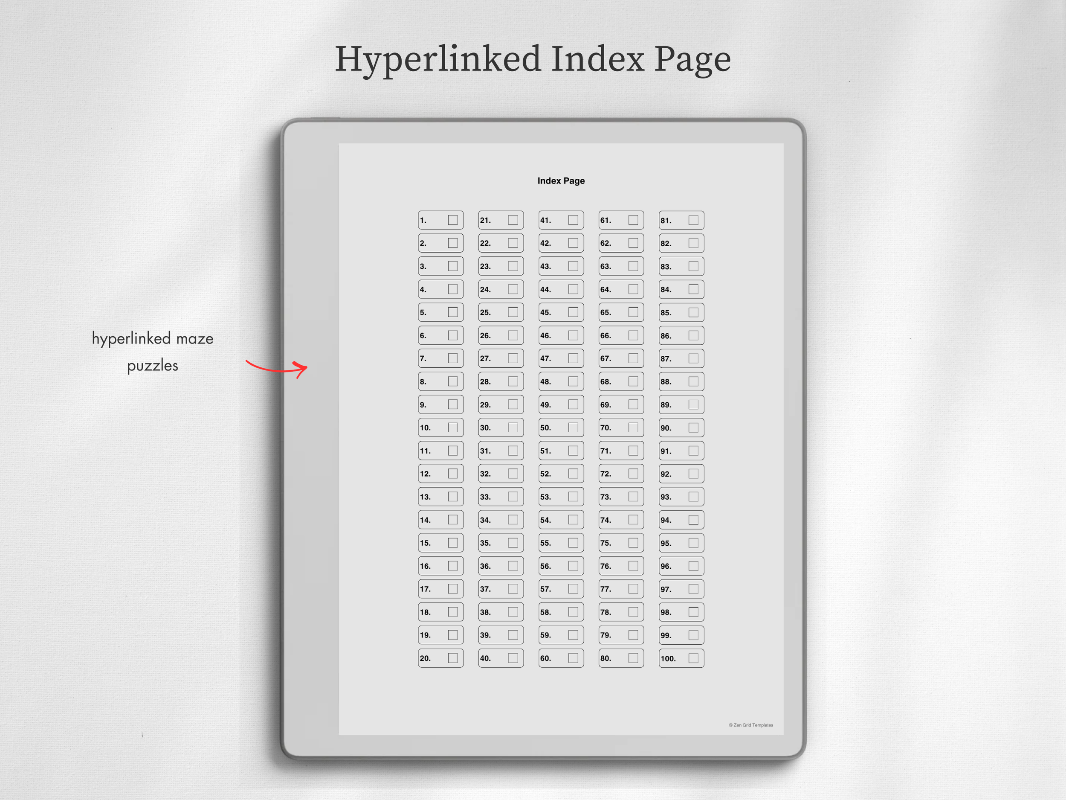Go to puzzle 99.
Viewport: 1066px width, 800px height.
point(681,635)
